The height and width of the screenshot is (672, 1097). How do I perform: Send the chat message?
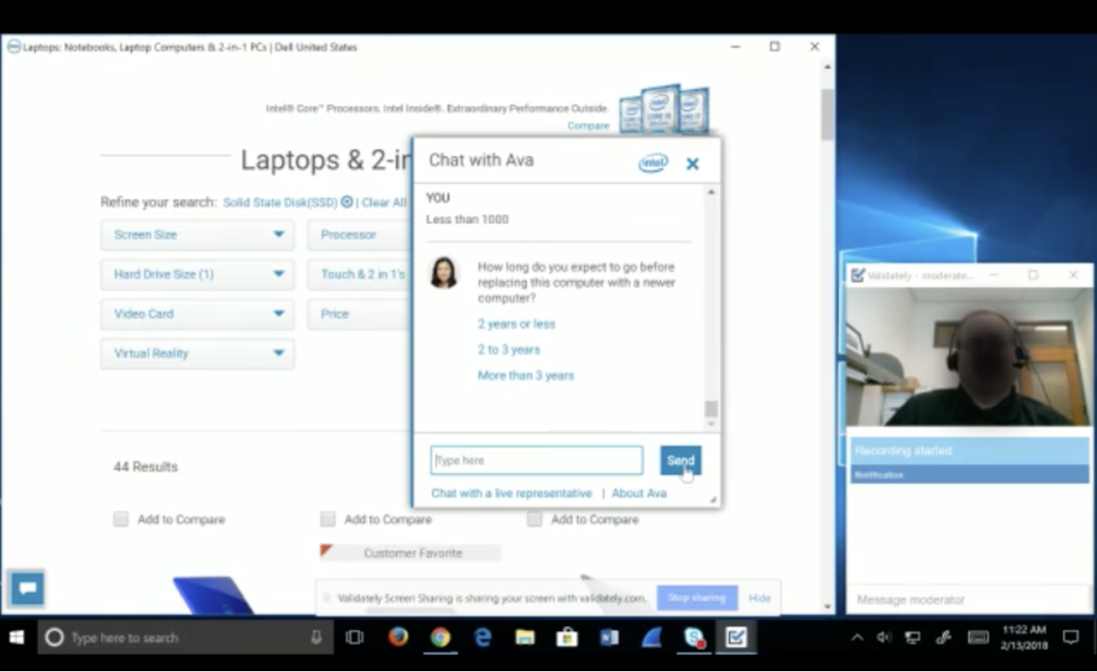681,460
